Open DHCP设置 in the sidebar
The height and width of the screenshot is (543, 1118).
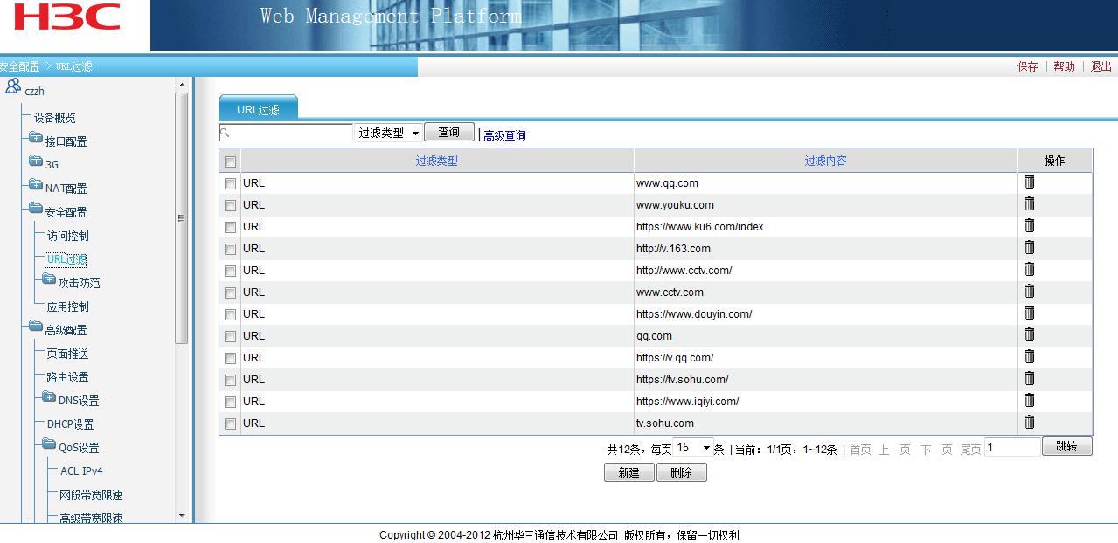tap(70, 424)
